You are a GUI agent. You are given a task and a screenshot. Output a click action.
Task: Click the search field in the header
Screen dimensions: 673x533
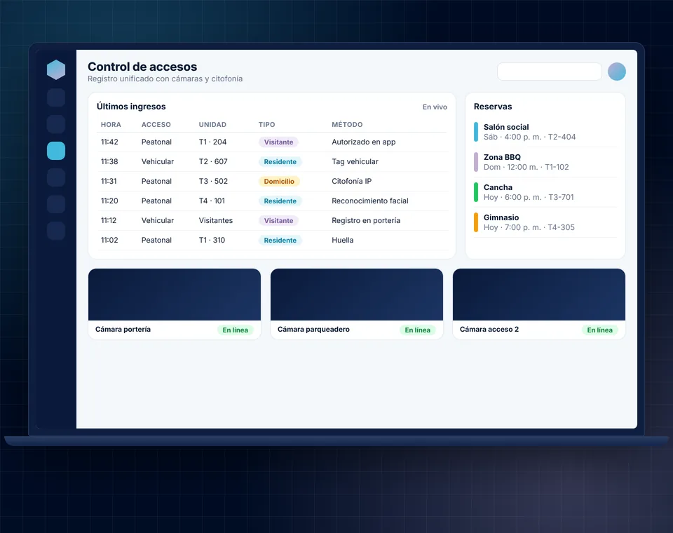(550, 72)
